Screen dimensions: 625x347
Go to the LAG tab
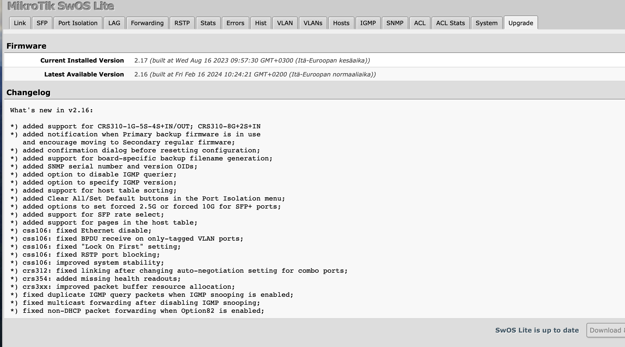coord(114,23)
